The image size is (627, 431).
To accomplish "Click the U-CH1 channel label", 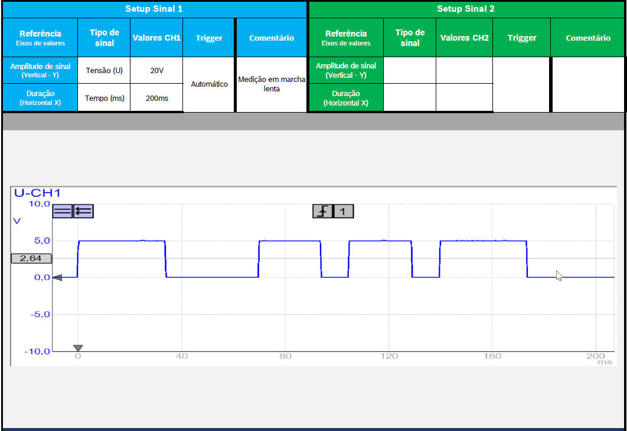I will (37, 193).
